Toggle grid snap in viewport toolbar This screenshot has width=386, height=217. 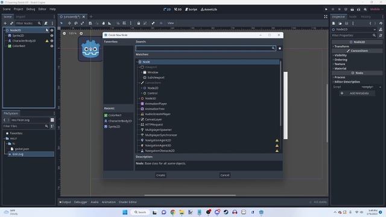pyautogui.click(x=124, y=23)
